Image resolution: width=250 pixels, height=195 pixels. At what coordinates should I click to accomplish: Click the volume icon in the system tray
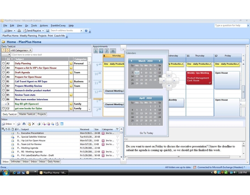tap(235, 172)
